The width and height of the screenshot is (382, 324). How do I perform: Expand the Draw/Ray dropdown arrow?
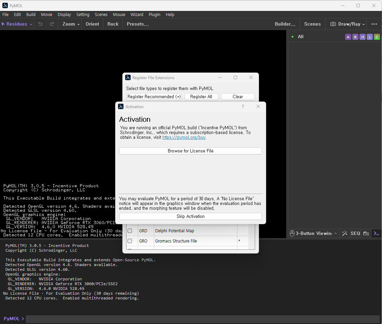(364, 24)
